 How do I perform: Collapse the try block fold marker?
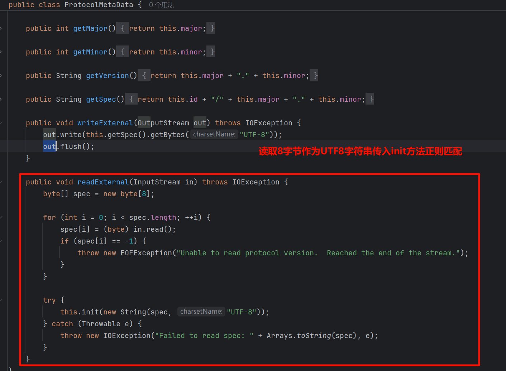(x=1, y=300)
